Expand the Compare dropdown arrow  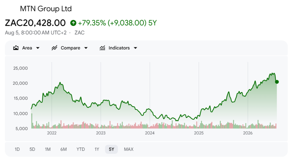86,48
